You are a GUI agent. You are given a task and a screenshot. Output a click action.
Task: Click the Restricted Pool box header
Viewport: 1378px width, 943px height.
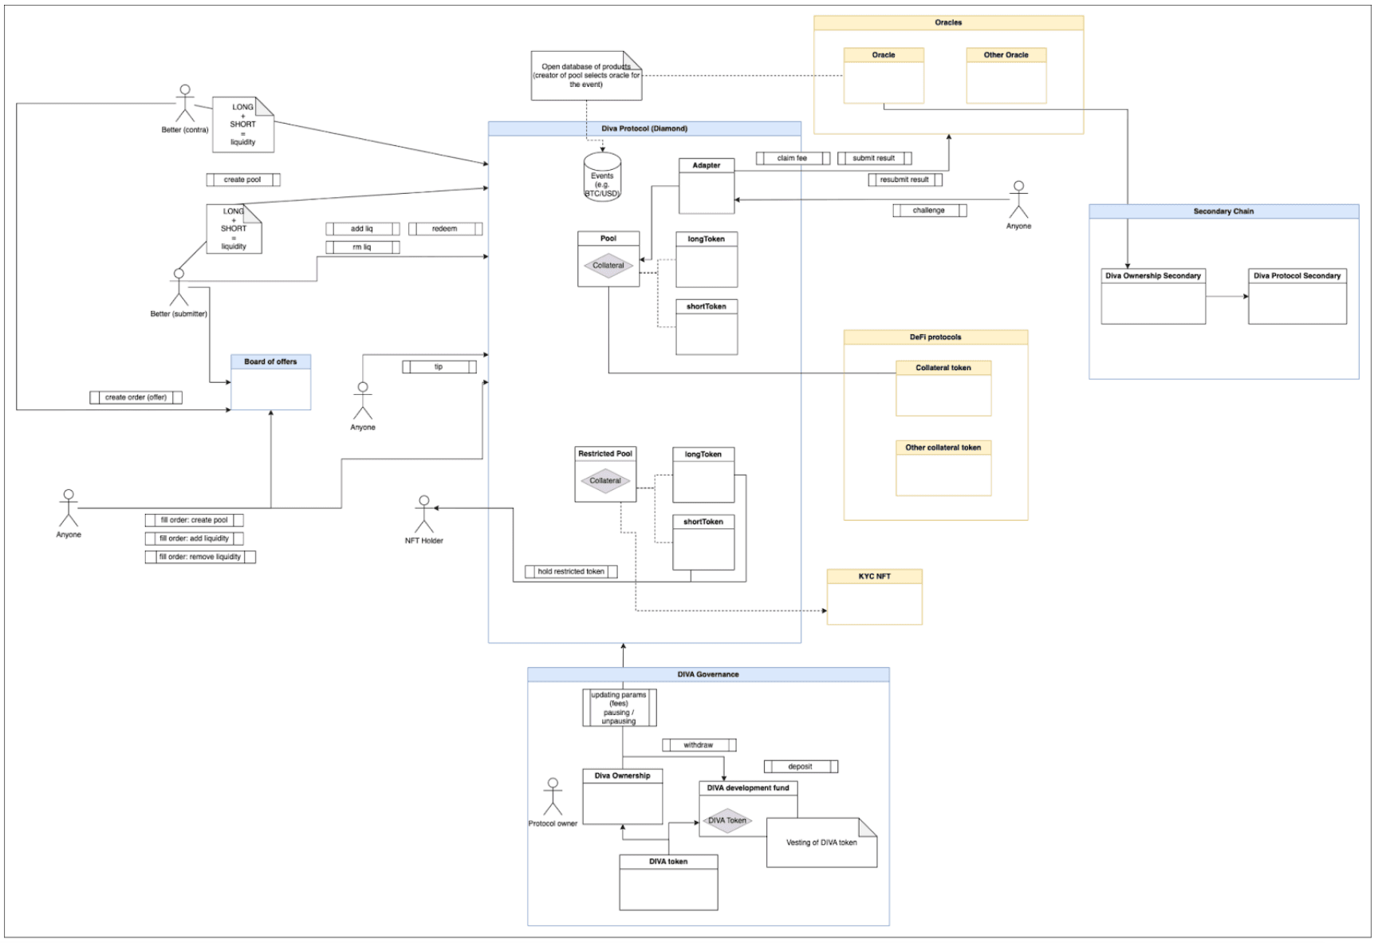605,454
